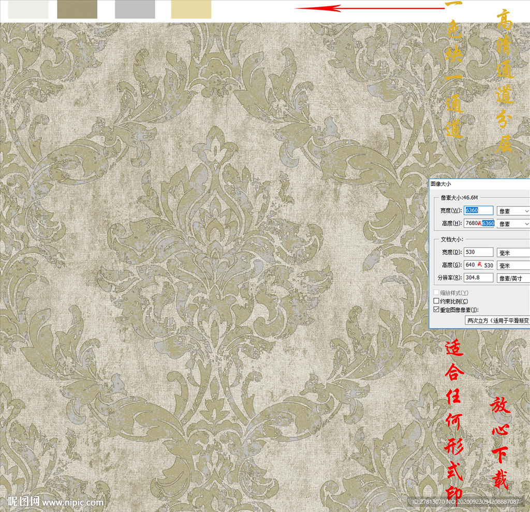Click the document width field showing 530
Screen dimensions: 530x512
tap(478, 252)
